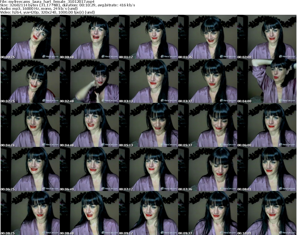Open the thumbnail frame at 00:00:48
297x235 pixels.
pyautogui.click(x=89, y=37)
